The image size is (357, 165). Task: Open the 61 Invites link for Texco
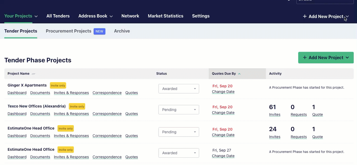275,115
